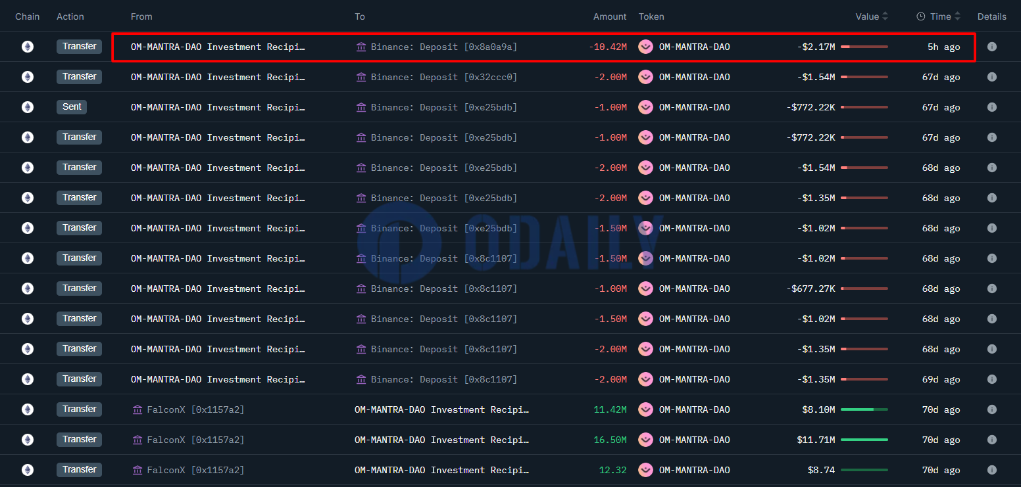
Task: Click the green value bar beside $8.10M
Action: tap(864, 409)
